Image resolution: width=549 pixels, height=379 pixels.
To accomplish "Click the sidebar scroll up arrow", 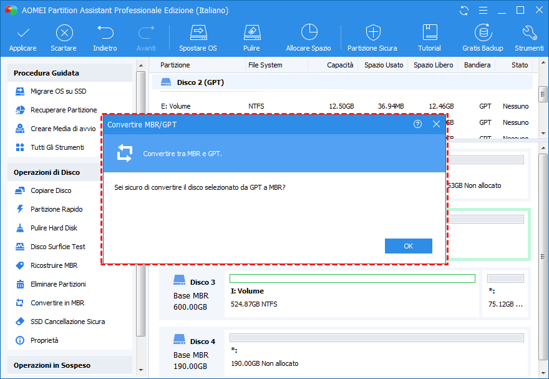I will (x=141, y=66).
